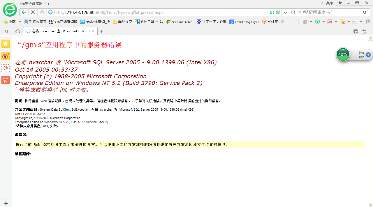373x207 pixels.
Task: Click the magnifier search button
Action: pyautogui.click(x=365, y=13)
